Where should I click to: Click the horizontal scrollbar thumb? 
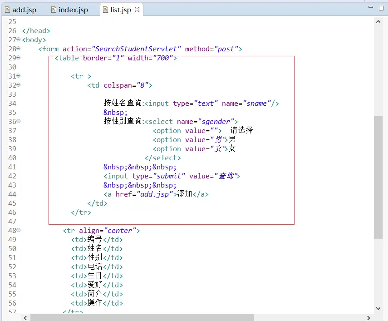tap(142, 317)
